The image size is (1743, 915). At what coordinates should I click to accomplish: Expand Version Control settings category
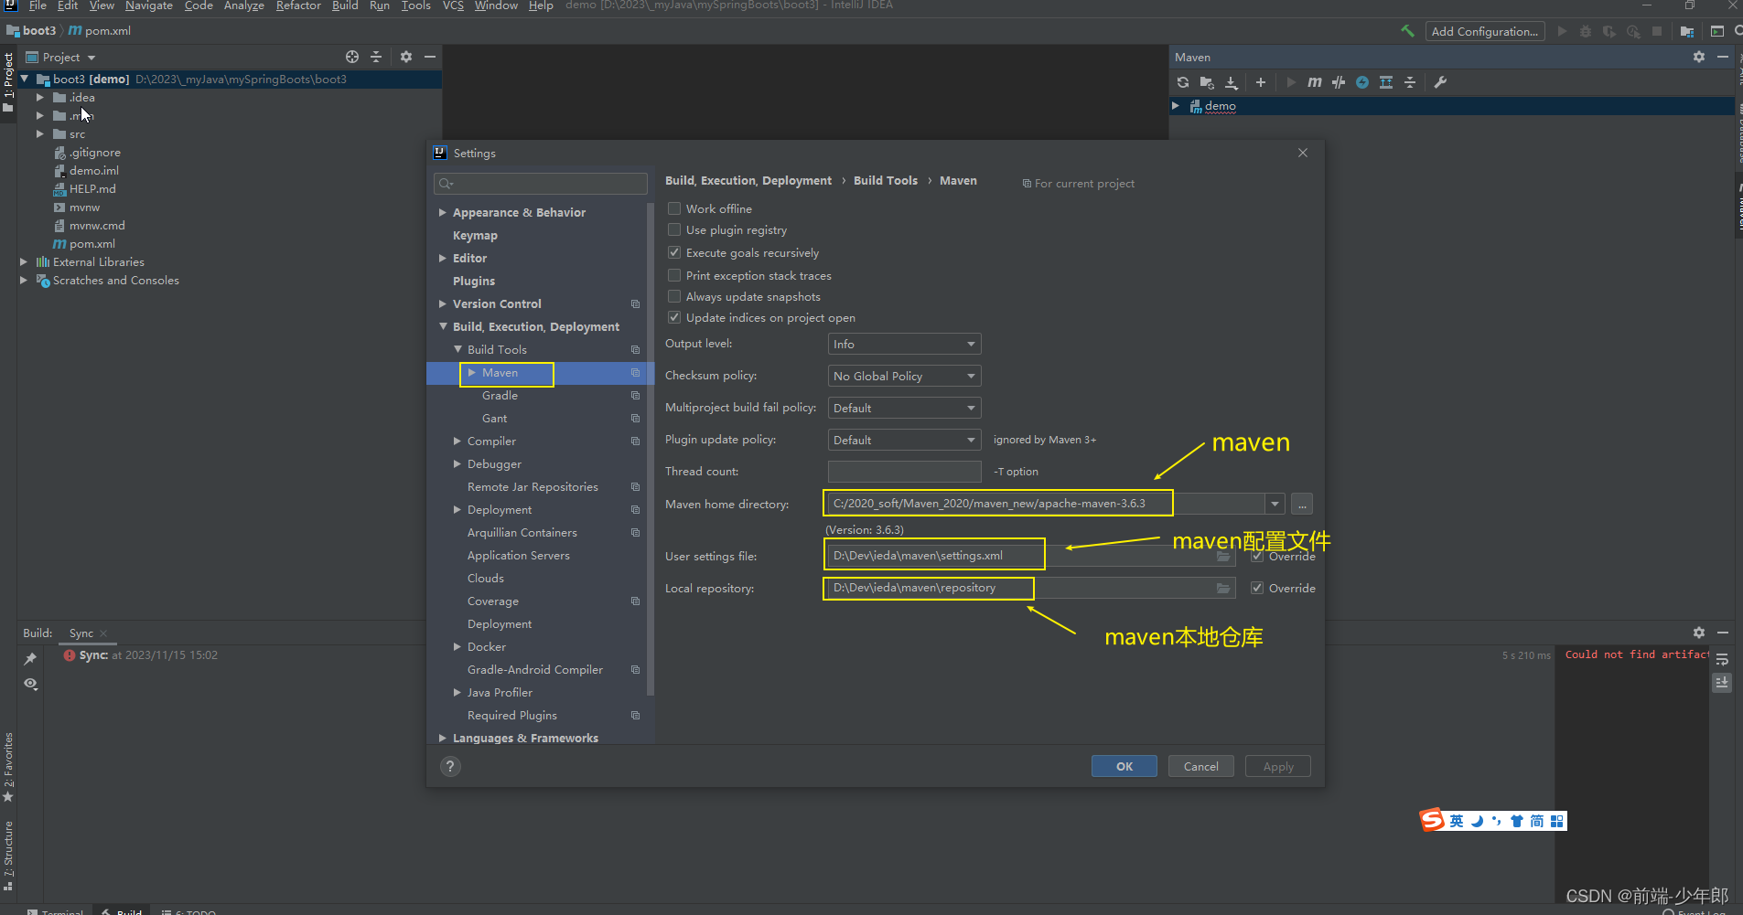tap(443, 303)
